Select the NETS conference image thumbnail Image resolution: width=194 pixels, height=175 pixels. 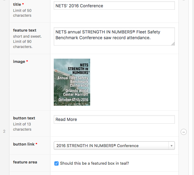[72, 82]
